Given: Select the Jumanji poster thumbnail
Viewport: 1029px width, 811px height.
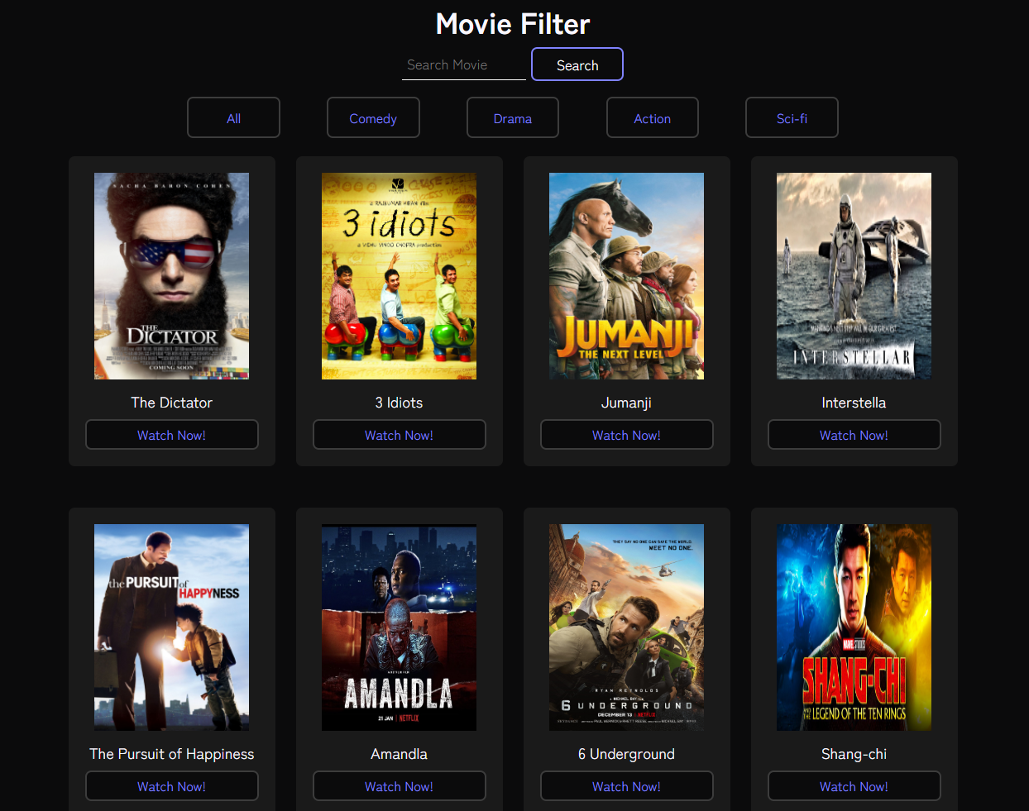Looking at the screenshot, I should 626,276.
